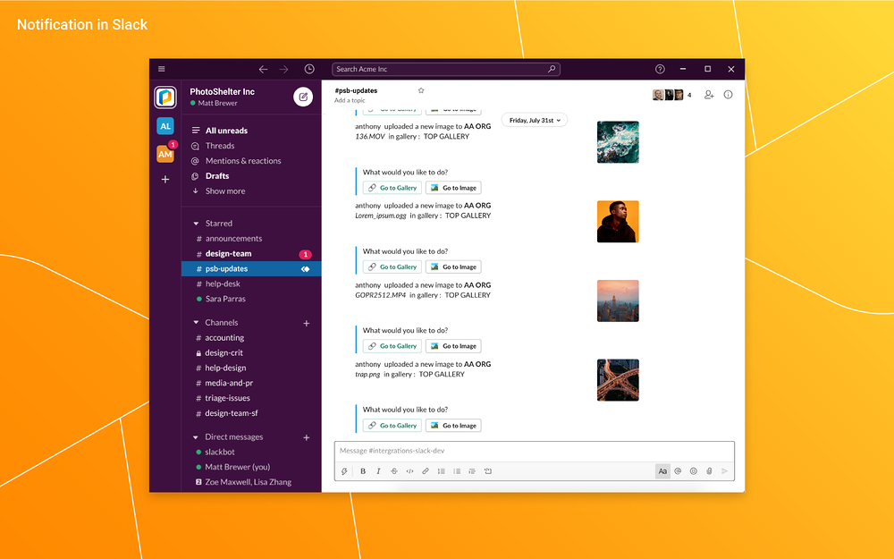Image resolution: width=894 pixels, height=559 pixels.
Task: Open the shortcuts lightning icon
Action: click(344, 471)
